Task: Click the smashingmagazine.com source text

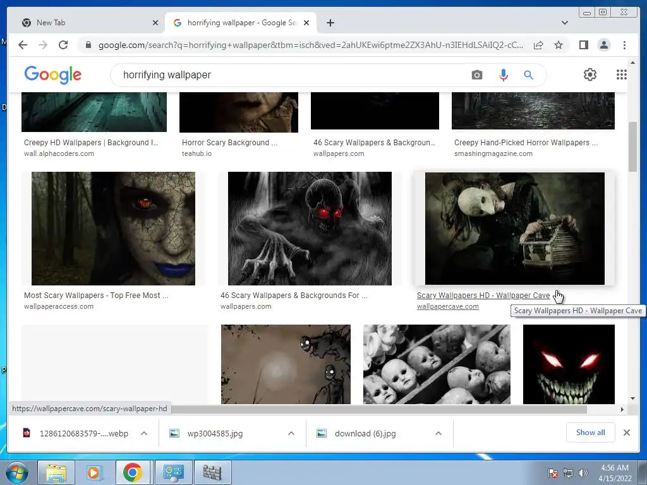Action: [x=493, y=153]
